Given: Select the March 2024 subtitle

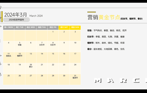Looking at the screenshot, I should point(36,16).
